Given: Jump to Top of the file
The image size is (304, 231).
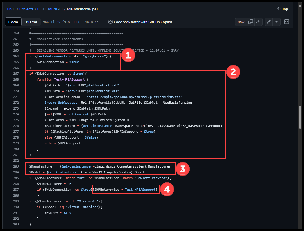Looking at the screenshot, I should [283, 9].
